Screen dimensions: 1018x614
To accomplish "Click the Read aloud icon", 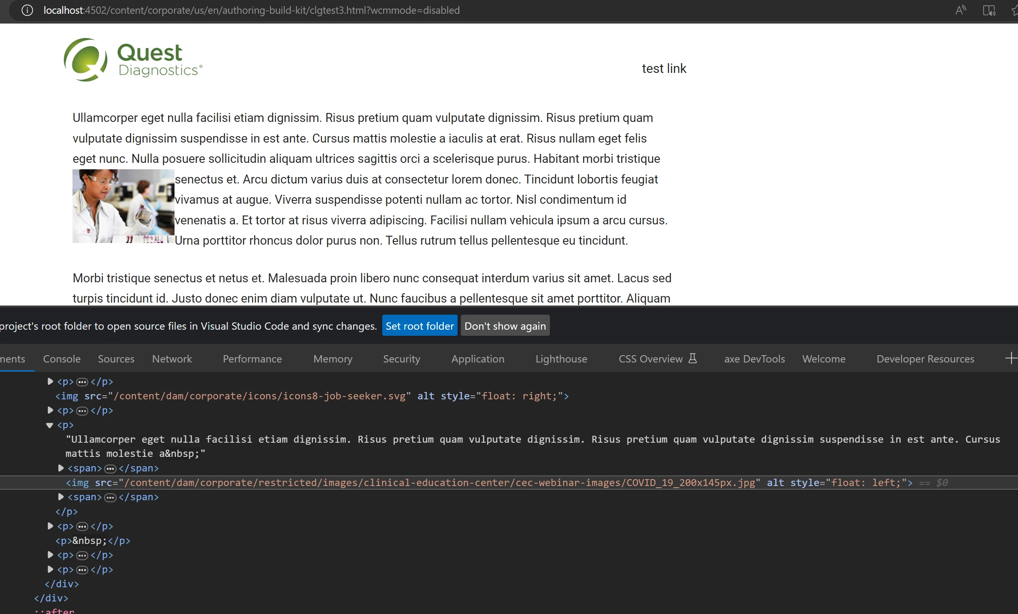I will 960,11.
